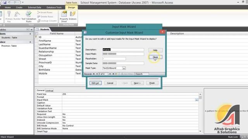This screenshot has height=139, width=248.
Task: Select the ProvinceID field row
Action: coord(45,63)
